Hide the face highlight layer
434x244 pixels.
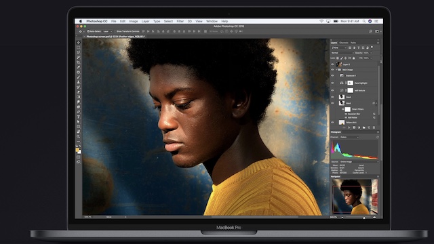pyautogui.click(x=332, y=83)
